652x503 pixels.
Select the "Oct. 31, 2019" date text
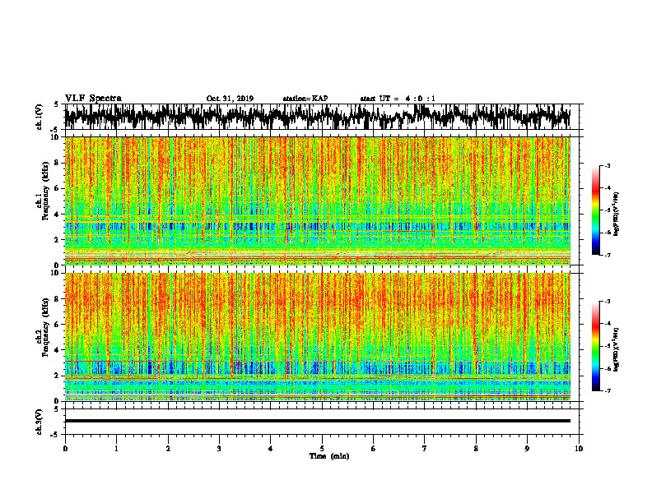230,99
